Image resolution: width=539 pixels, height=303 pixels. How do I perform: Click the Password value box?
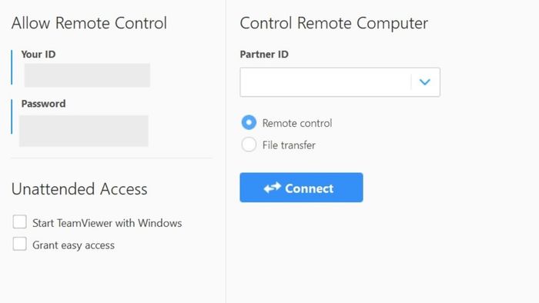coord(83,131)
